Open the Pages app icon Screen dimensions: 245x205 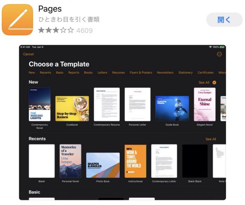tap(17, 20)
